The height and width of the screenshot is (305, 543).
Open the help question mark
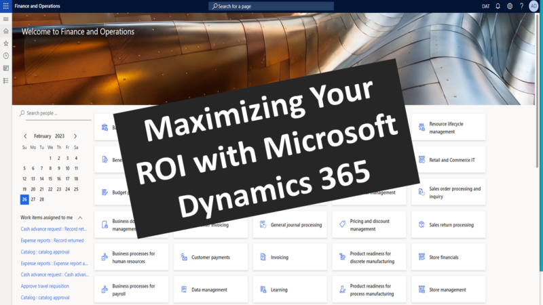pyautogui.click(x=521, y=6)
